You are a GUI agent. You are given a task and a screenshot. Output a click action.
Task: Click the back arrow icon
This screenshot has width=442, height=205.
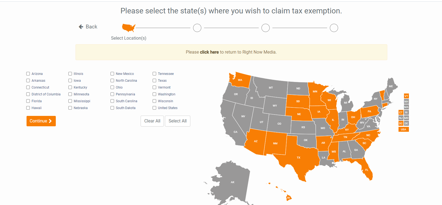point(80,27)
